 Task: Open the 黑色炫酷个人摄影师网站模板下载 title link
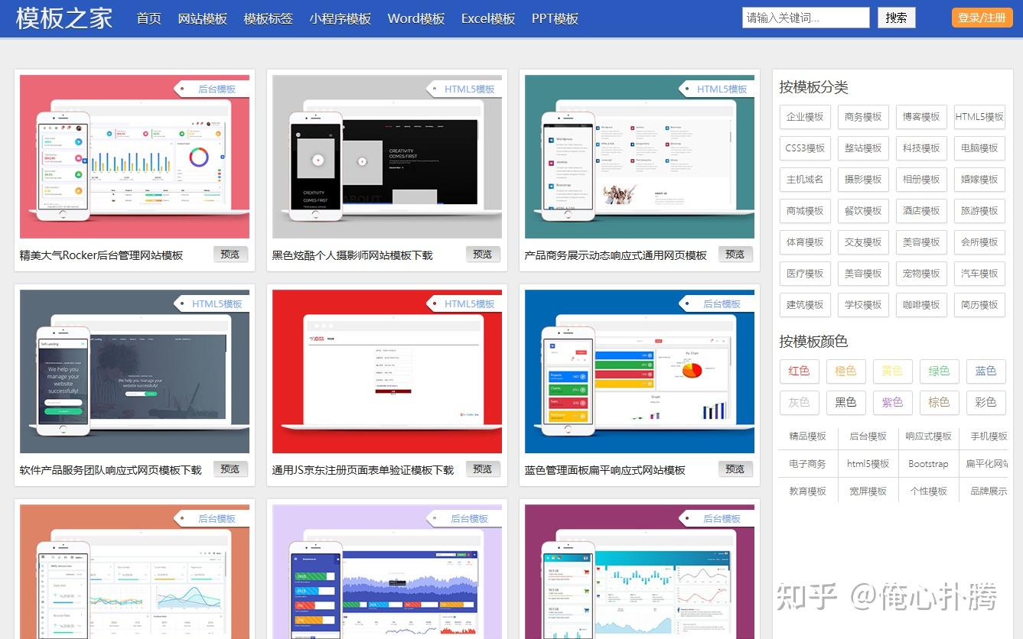click(x=352, y=255)
